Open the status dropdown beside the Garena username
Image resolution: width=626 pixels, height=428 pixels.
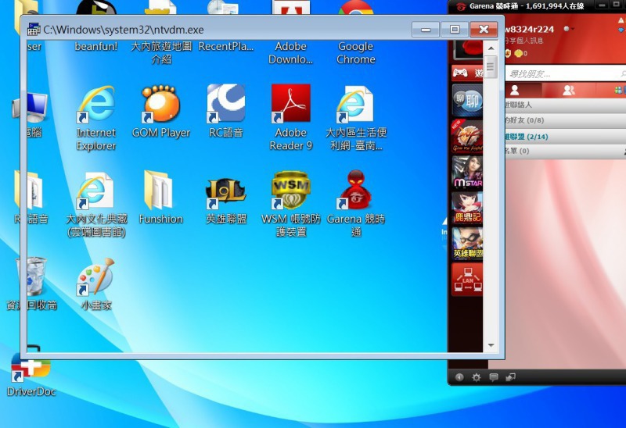pos(569,29)
